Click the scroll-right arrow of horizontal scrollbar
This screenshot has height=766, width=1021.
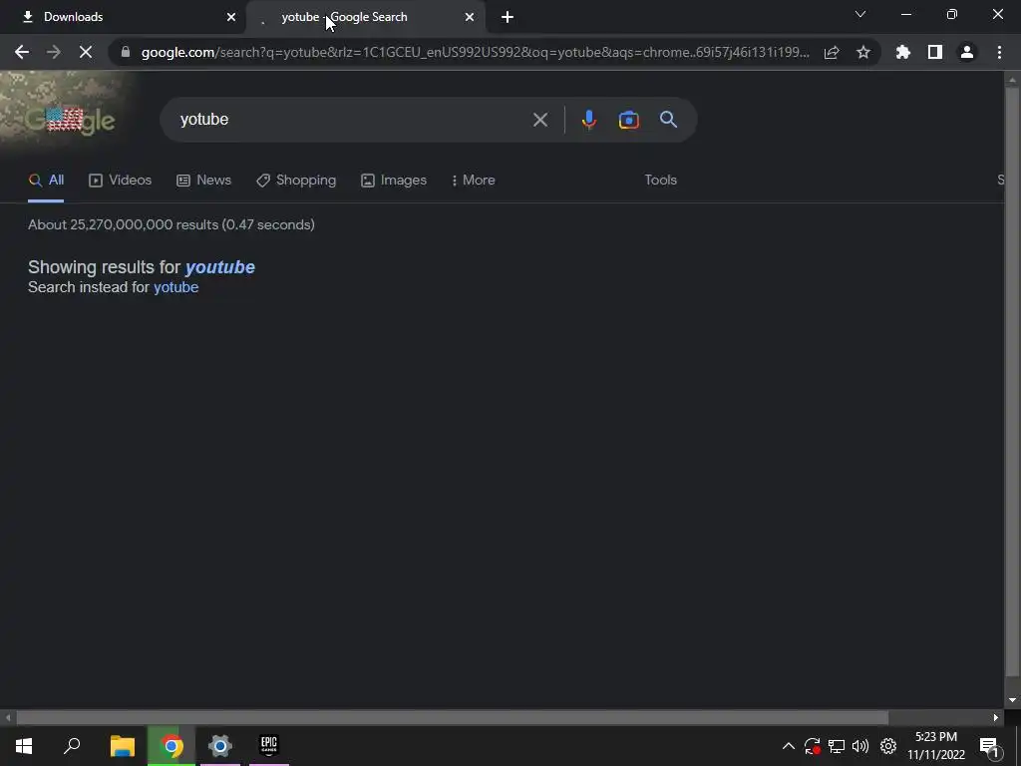(x=996, y=718)
